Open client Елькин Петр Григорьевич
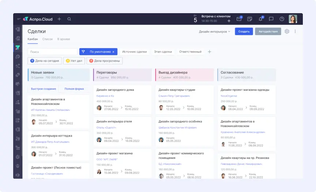316x192 pixels. coord(174,96)
